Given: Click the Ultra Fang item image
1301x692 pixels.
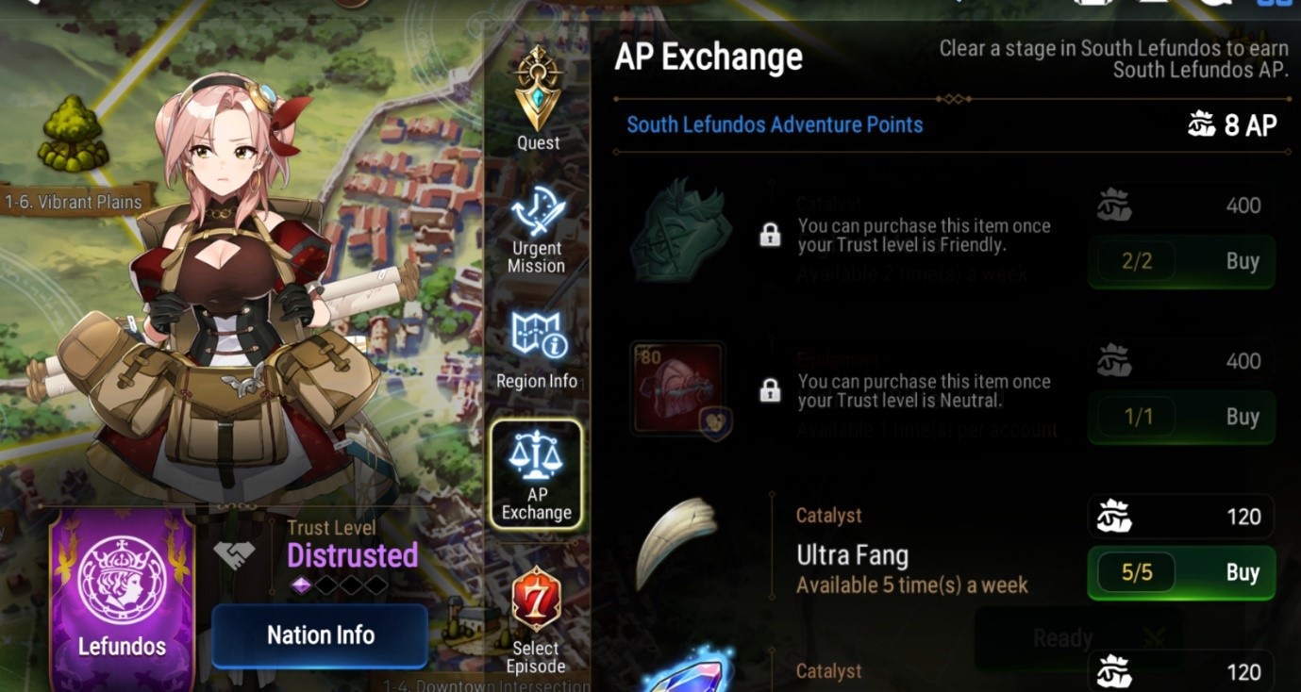Looking at the screenshot, I should click(x=676, y=545).
